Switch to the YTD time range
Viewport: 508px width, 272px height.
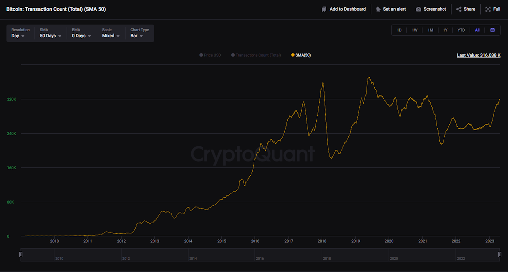click(461, 30)
